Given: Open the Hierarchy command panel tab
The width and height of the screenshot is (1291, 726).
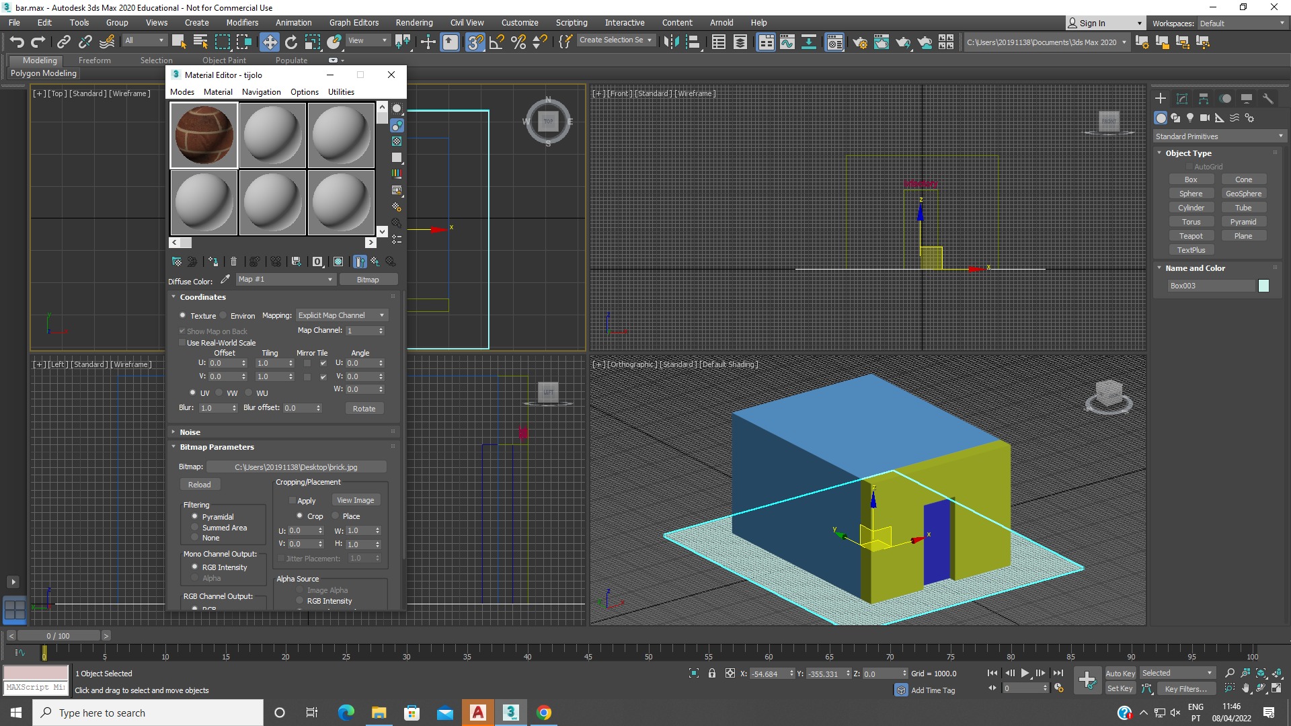Looking at the screenshot, I should click(1204, 98).
